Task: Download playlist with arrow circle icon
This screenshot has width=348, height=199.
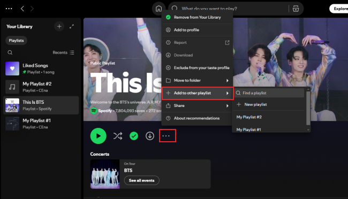Action: 150,136
